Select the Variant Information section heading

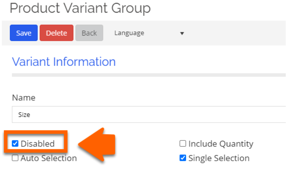64,61
